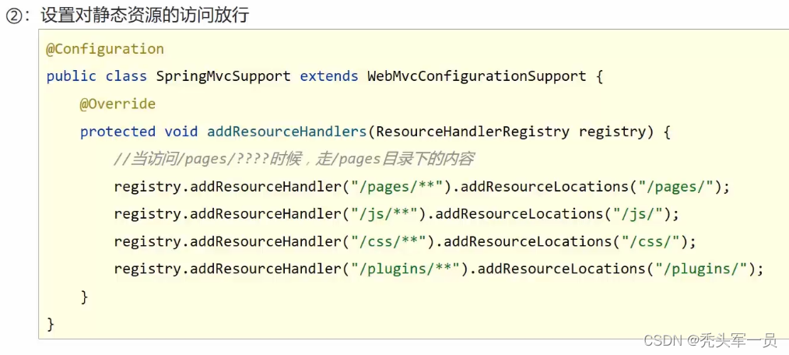
Task: Click the heading 设置对静态资源的访问放行
Action: pos(144,15)
